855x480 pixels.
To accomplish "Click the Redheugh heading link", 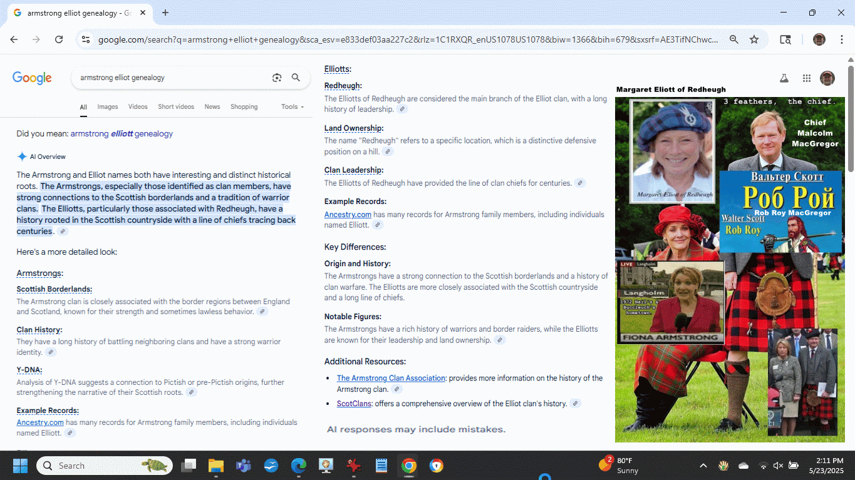I will tap(343, 86).
